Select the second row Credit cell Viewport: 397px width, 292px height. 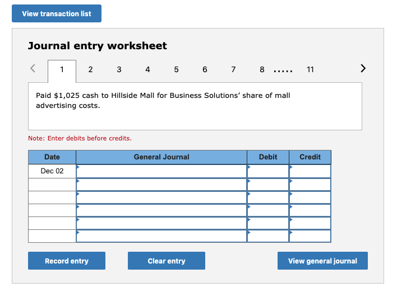click(310, 185)
